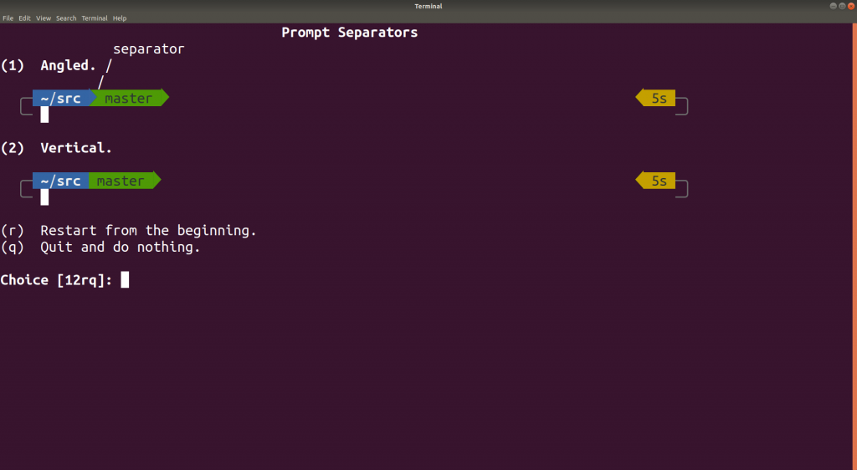Click the green master segment in Vertical prompt
The width and height of the screenshot is (857, 470).
(125, 181)
